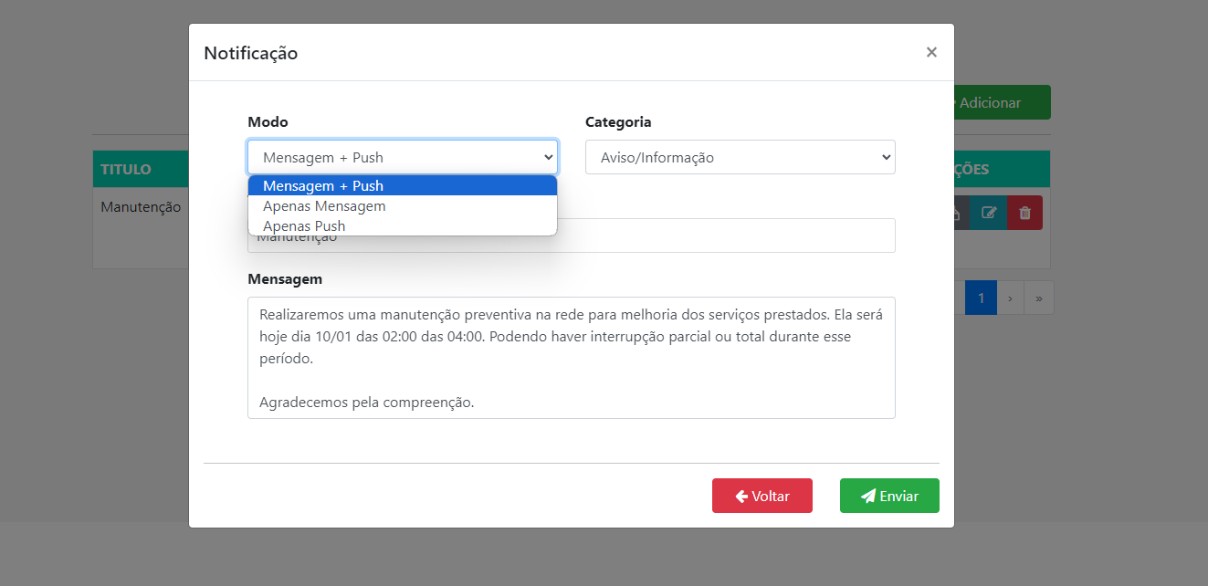
Task: Open the Modo dropdown
Action: [402, 157]
